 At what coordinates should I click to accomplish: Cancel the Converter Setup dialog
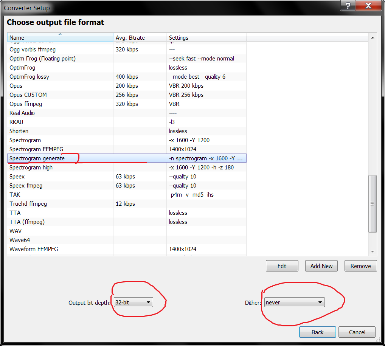[357, 332]
